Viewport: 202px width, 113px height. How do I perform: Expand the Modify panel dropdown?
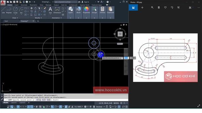39,18
